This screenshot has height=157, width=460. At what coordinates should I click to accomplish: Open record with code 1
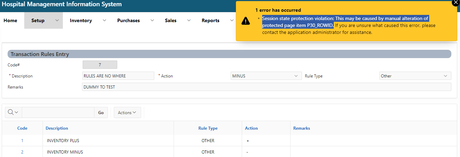(x=22, y=141)
